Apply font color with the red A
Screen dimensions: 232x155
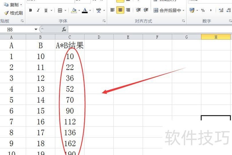[85, 10]
